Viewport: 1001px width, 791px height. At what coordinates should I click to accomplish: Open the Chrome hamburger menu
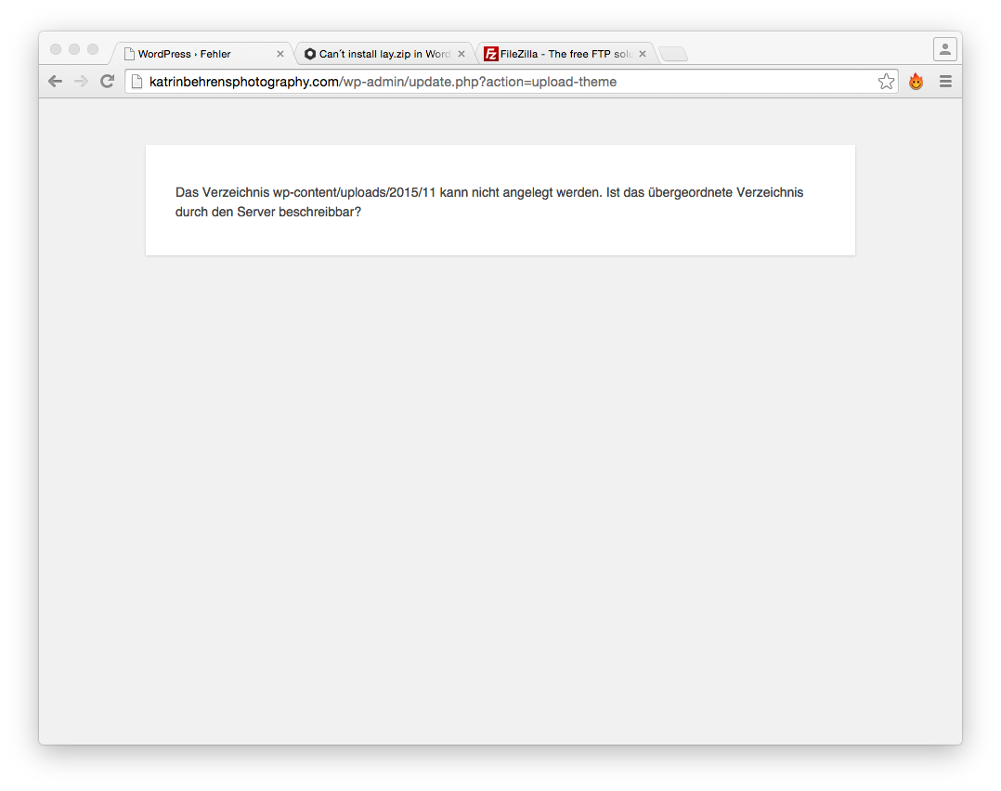945,82
